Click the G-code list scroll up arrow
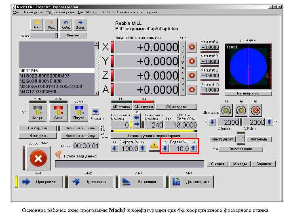This screenshot has height=218, width=291. coord(97,43)
